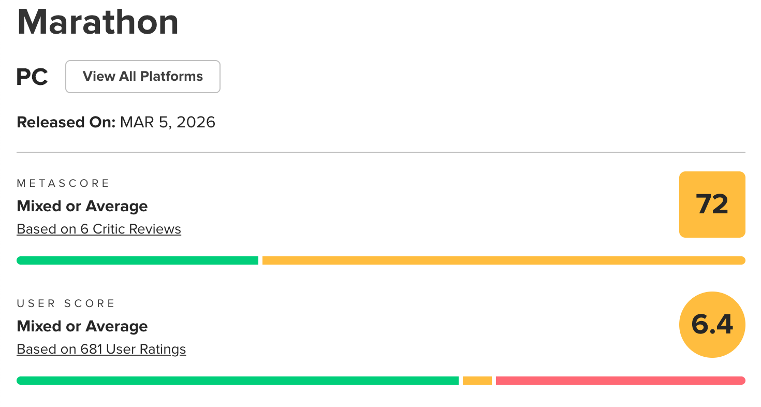Click the number 72 inside Metascore box

(x=712, y=204)
